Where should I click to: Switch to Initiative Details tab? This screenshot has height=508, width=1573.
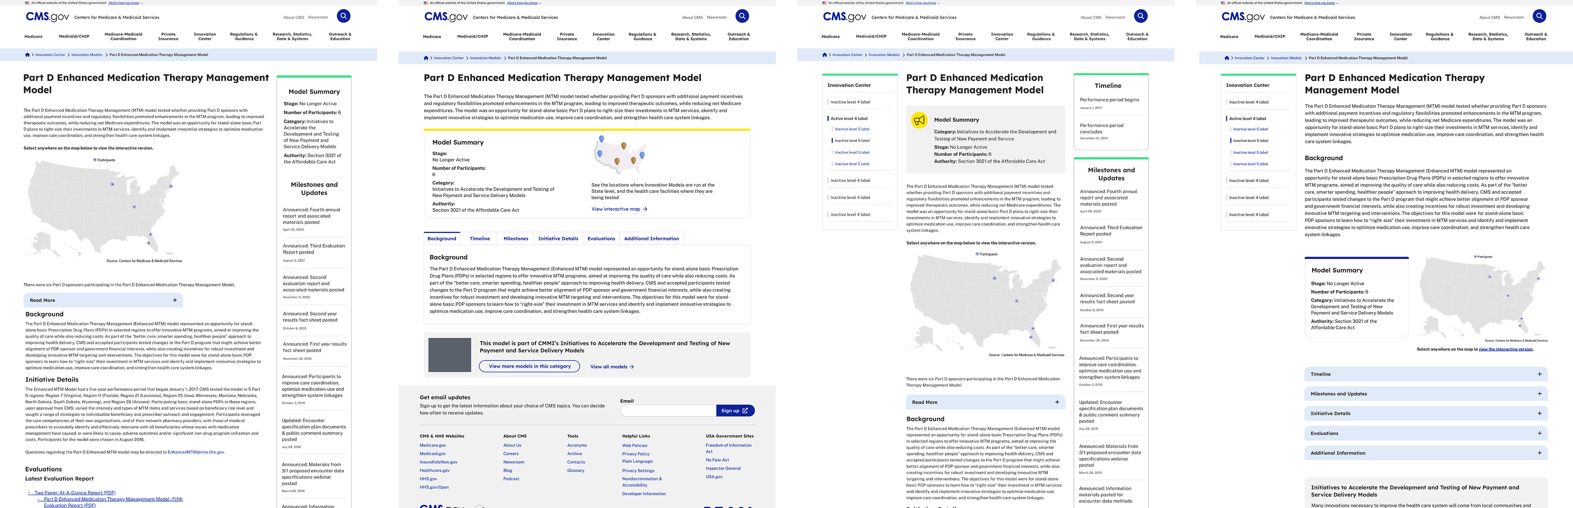(x=558, y=238)
